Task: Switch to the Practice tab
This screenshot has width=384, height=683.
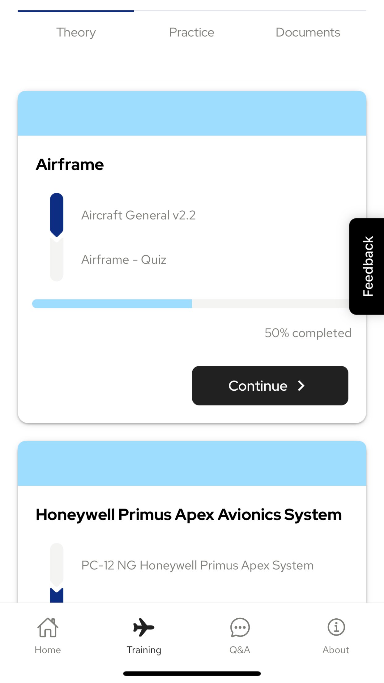Action: tap(192, 32)
